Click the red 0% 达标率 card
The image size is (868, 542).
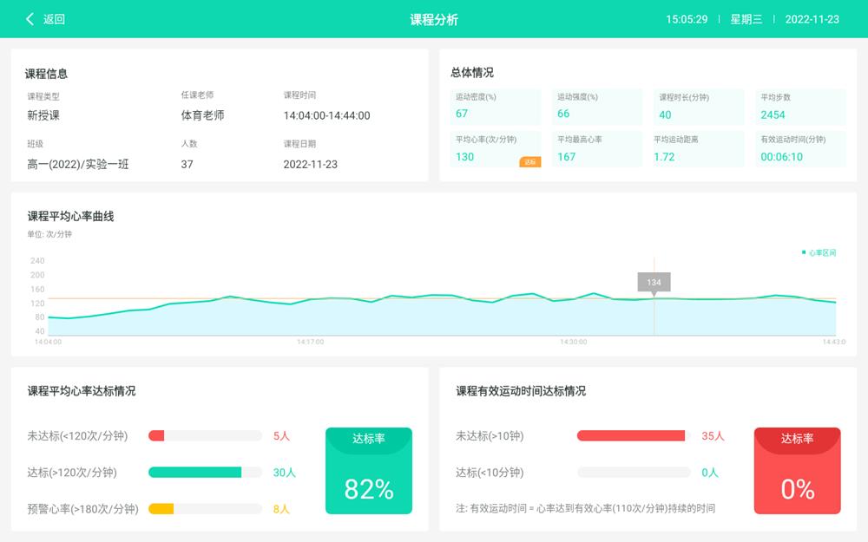click(797, 471)
